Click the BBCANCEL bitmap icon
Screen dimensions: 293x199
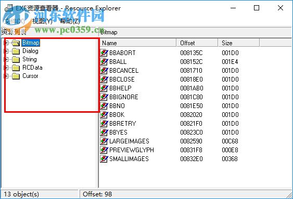pos(104,71)
